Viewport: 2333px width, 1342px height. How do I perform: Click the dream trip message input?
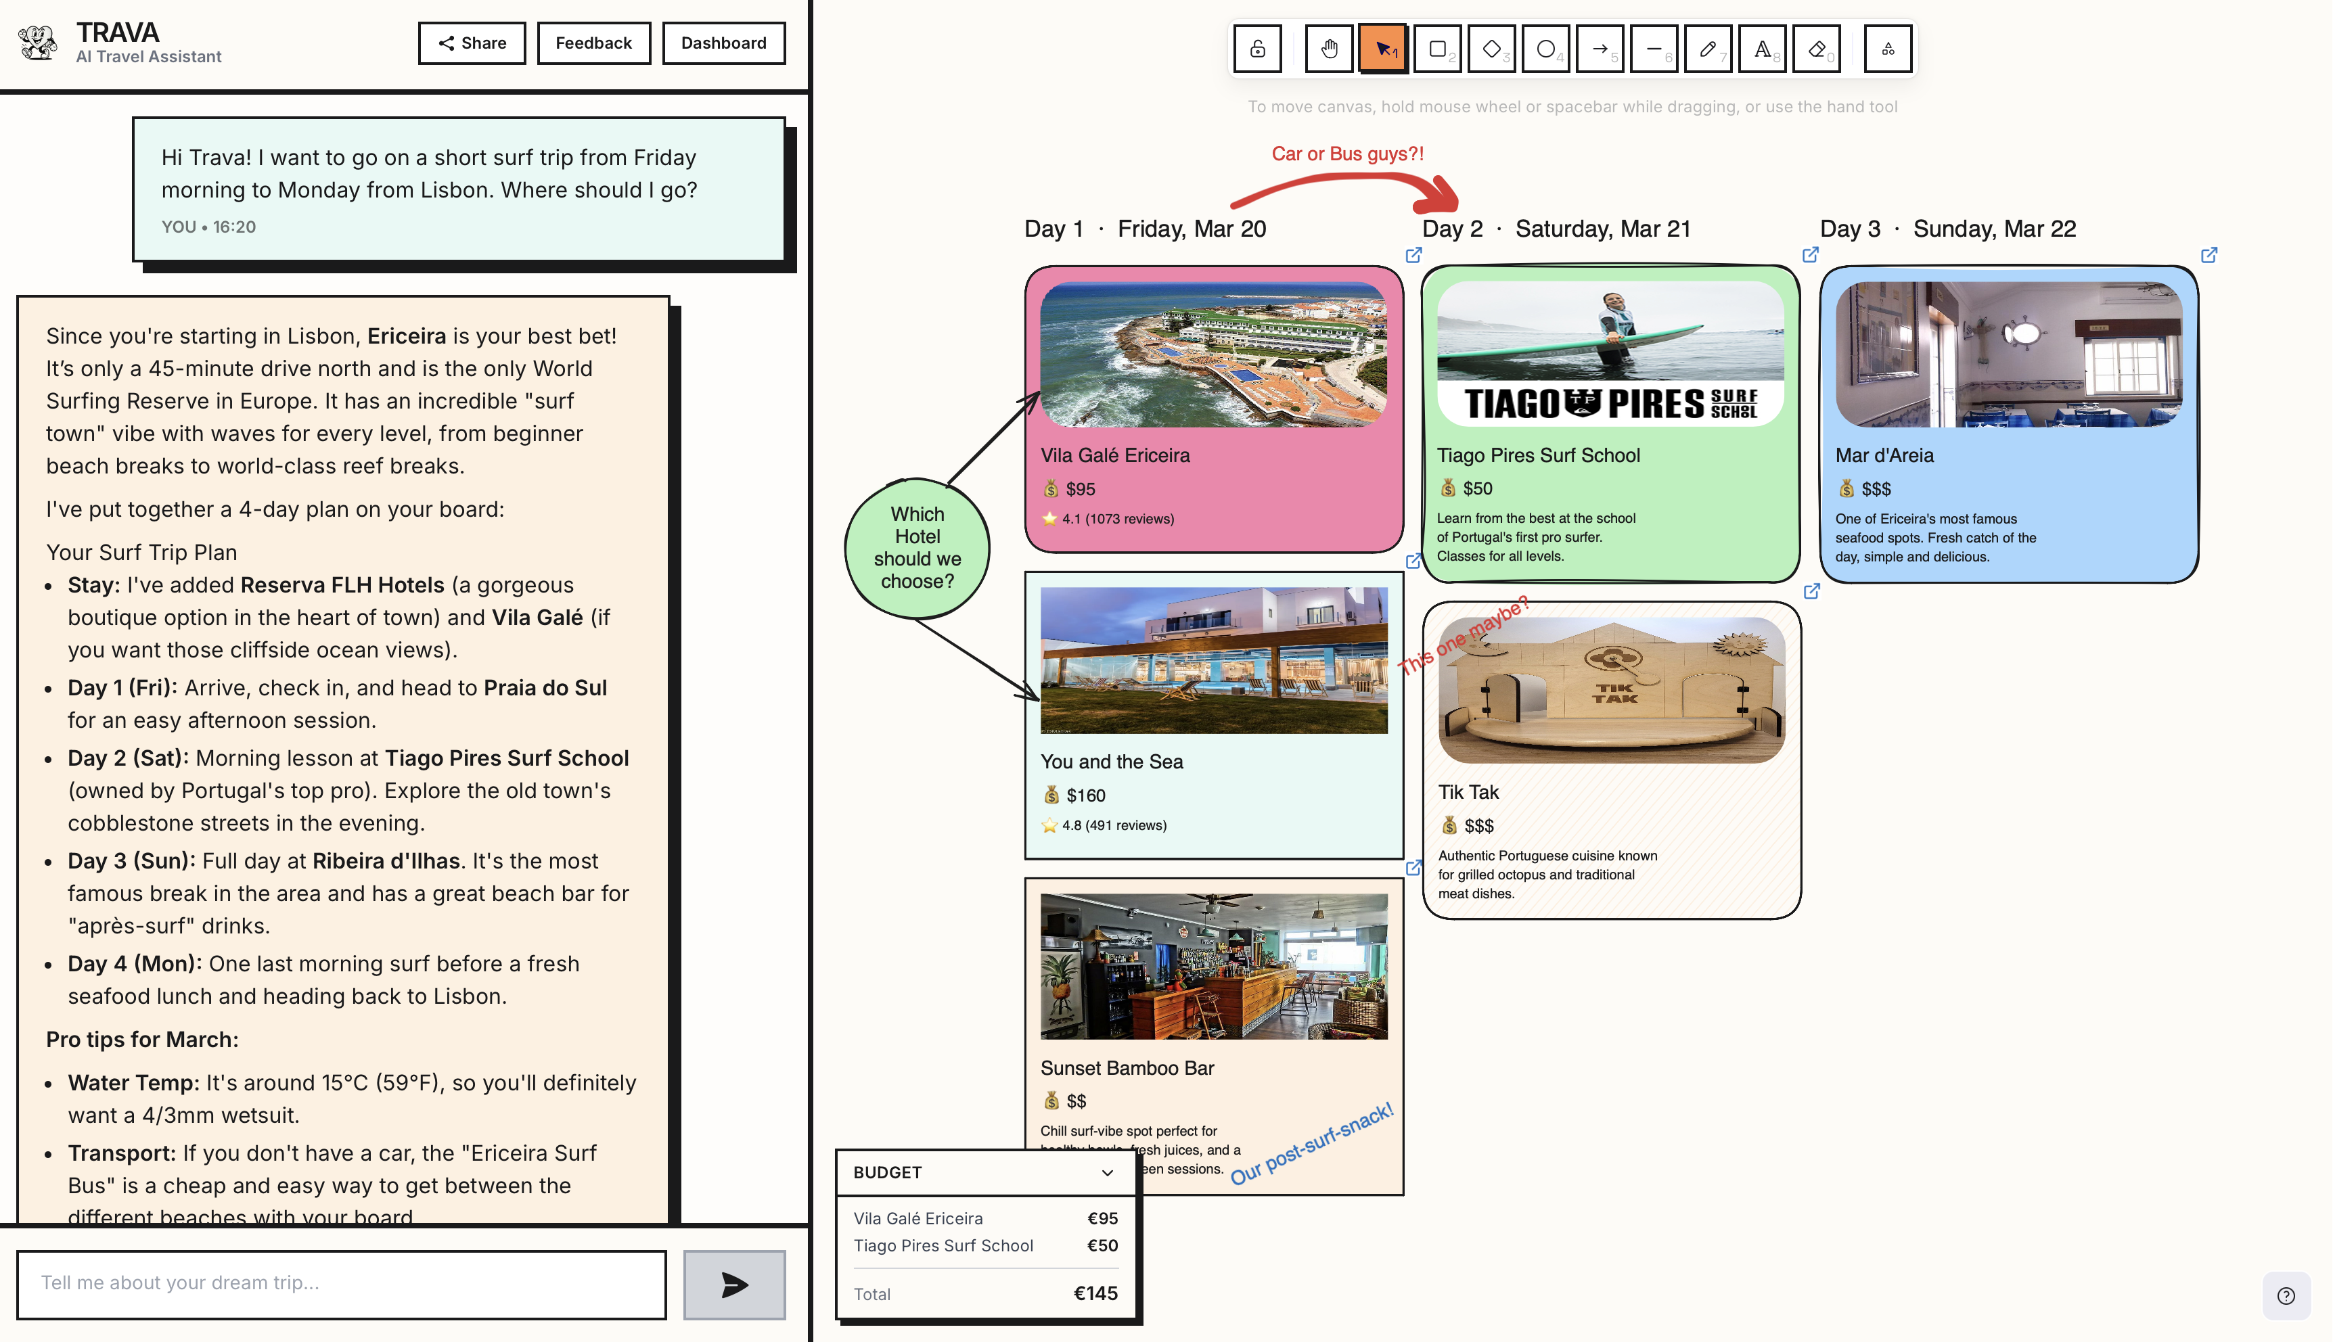[x=342, y=1283]
